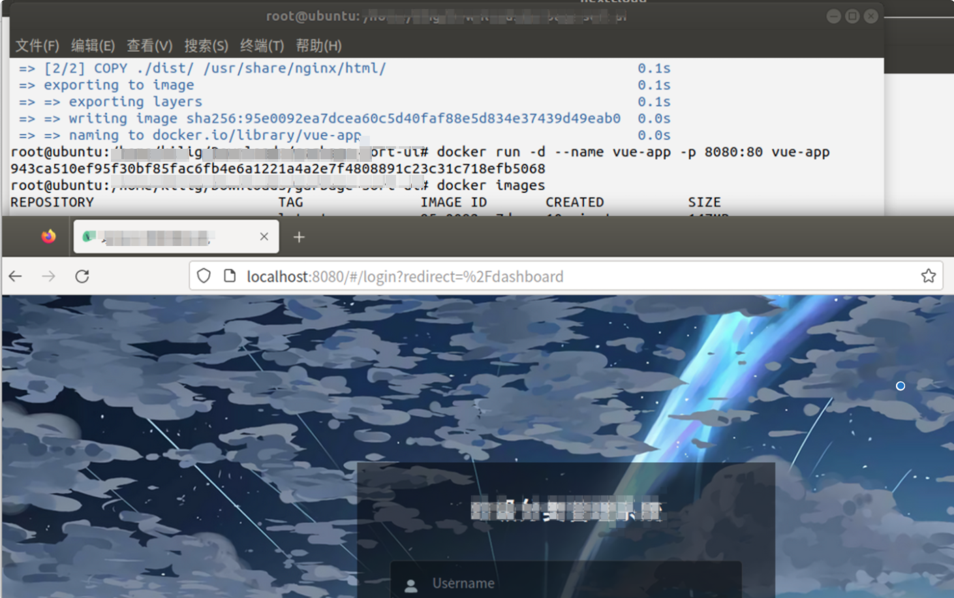Image resolution: width=954 pixels, height=598 pixels.
Task: Open the 查看(V) menu
Action: (150, 46)
